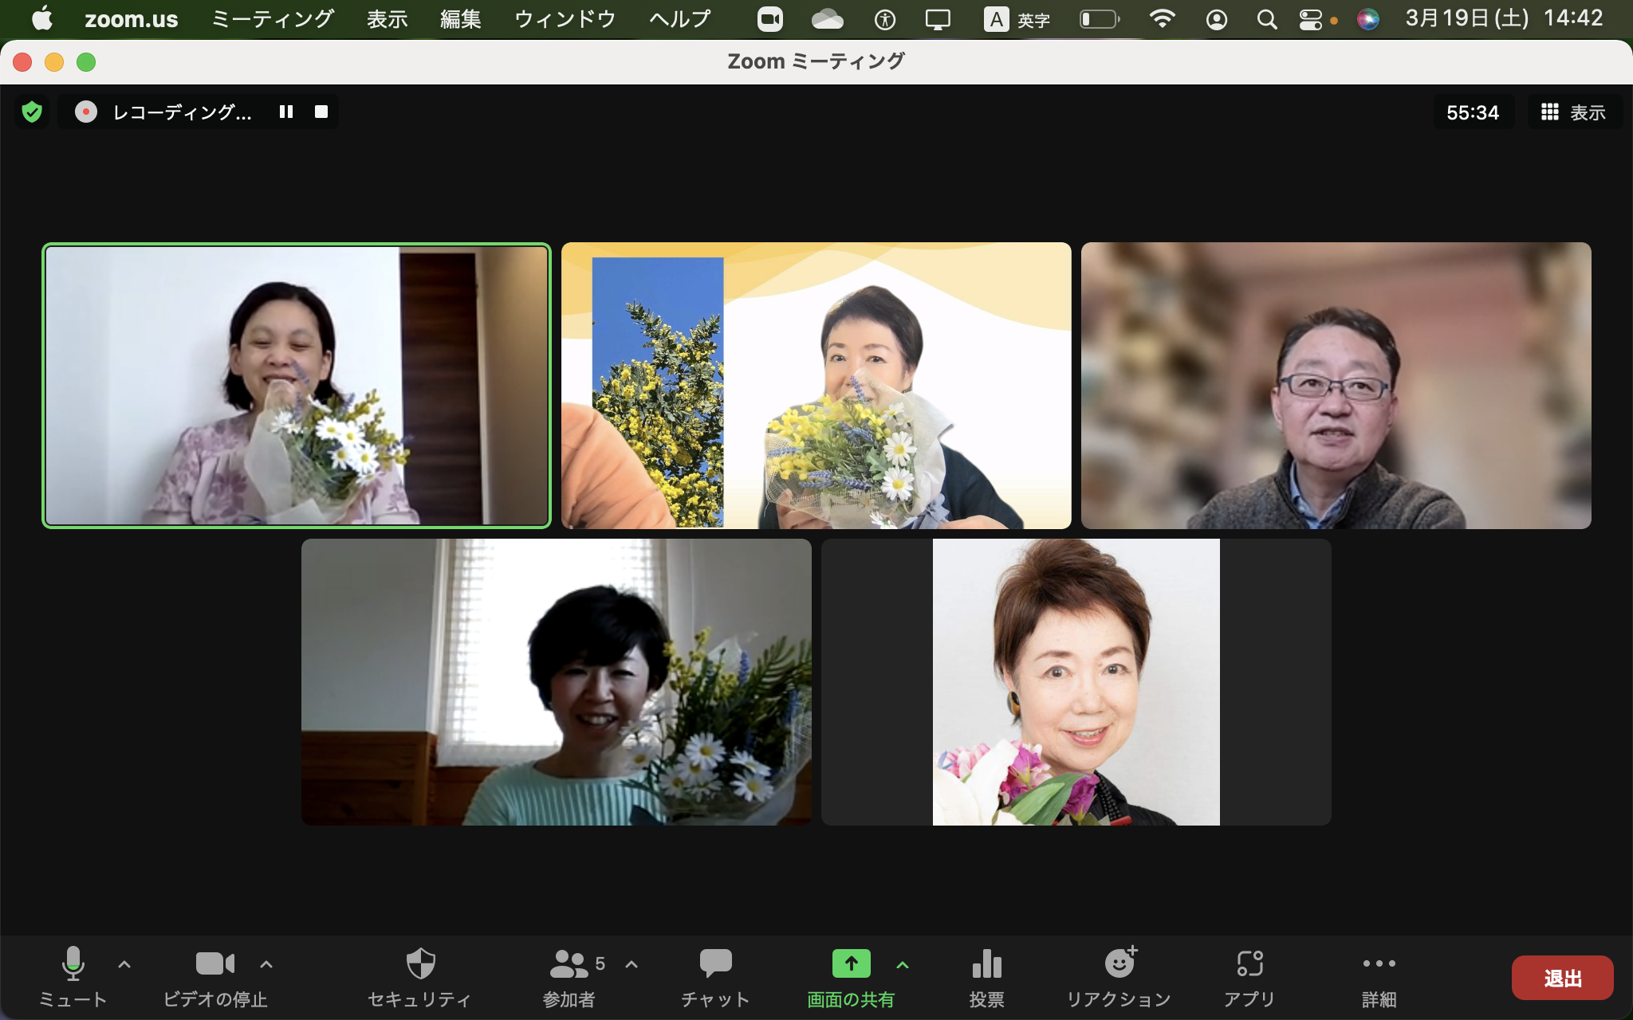Click the green encryption shield icon
1633x1020 pixels.
pos(32,112)
